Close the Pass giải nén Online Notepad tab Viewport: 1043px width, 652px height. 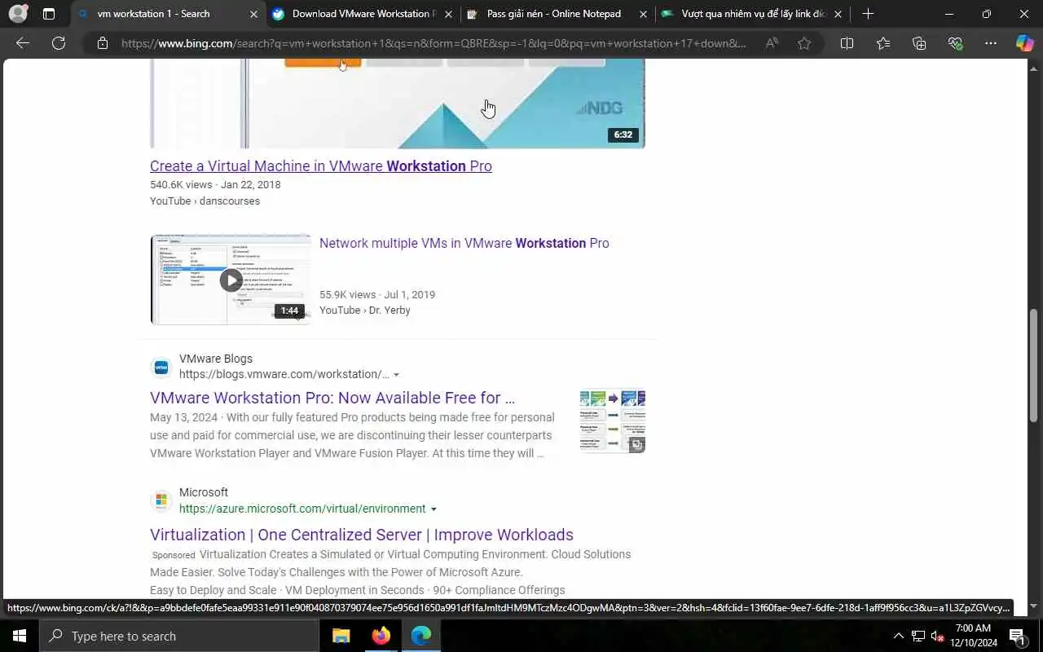pyautogui.click(x=644, y=14)
